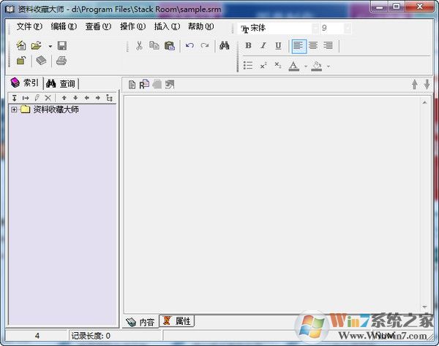Click the delete X icon in tree toolbar
The image size is (439, 346).
coord(48,97)
